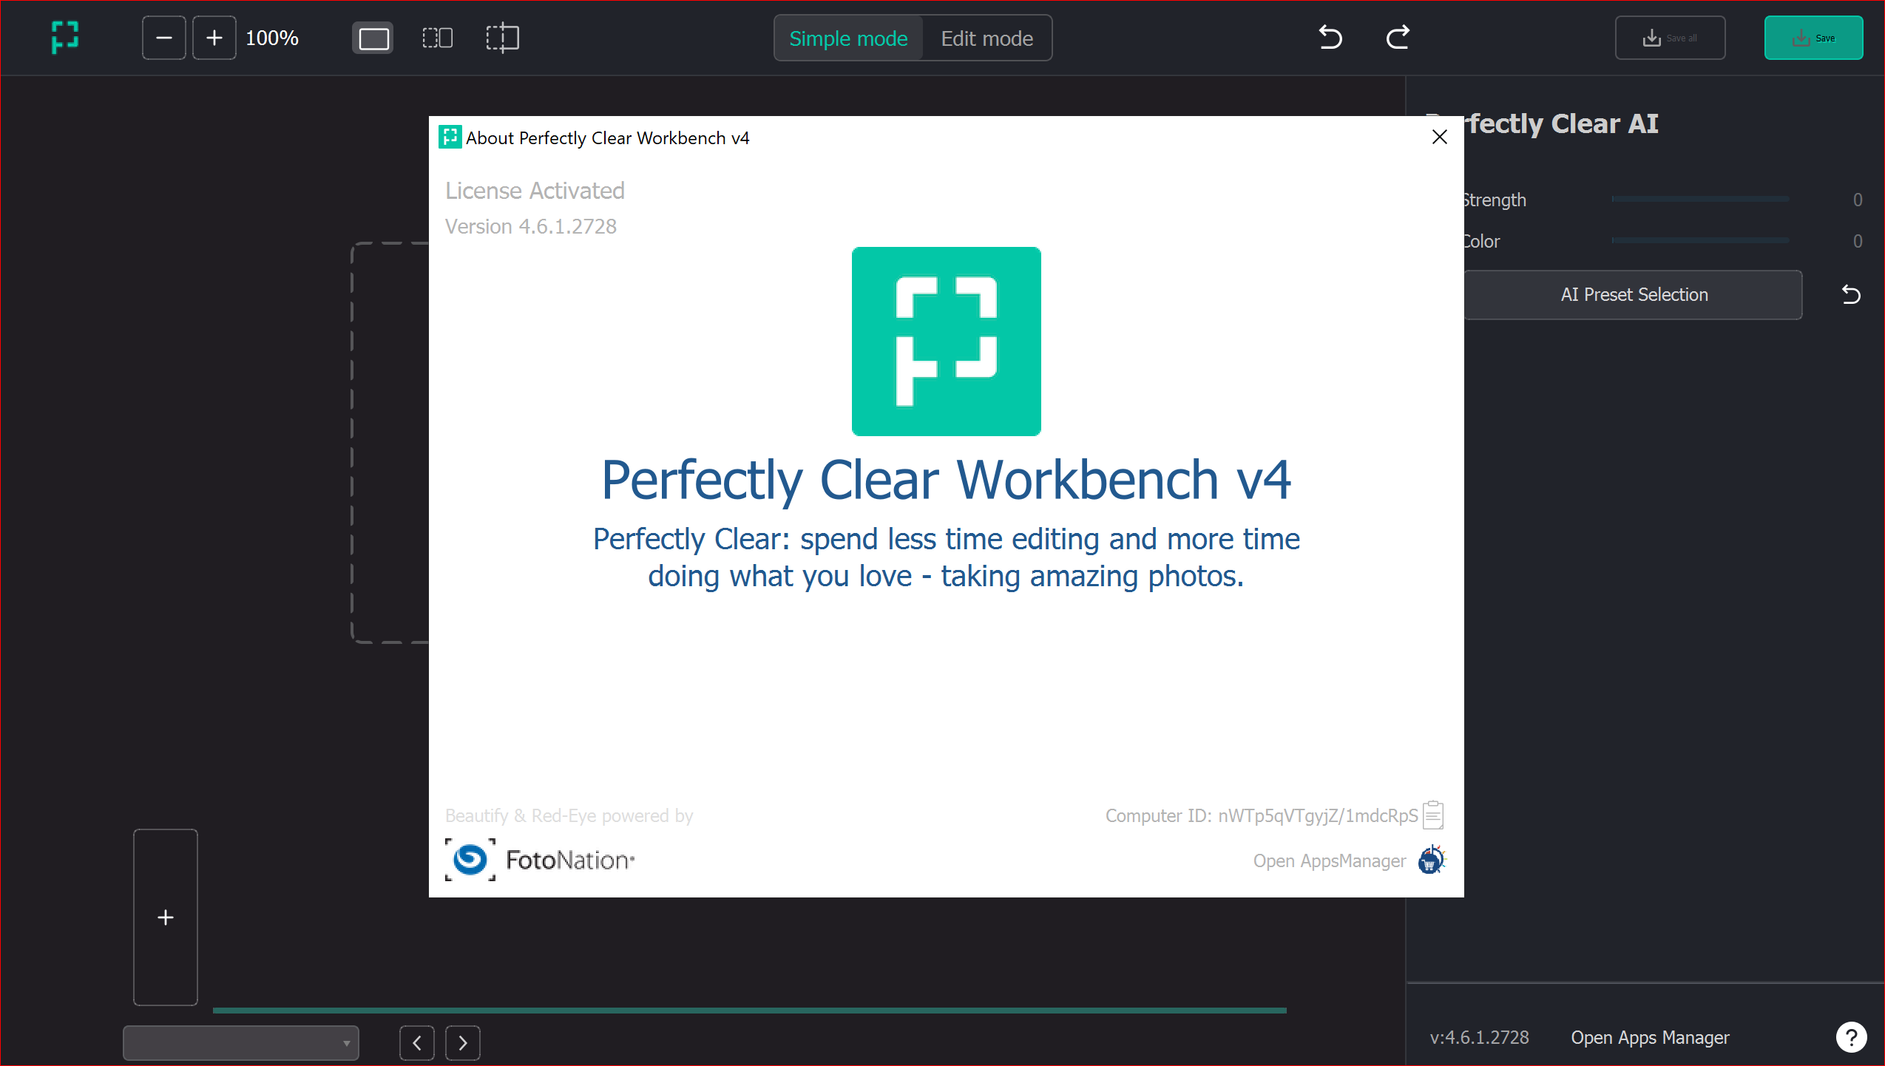
Task: Switch to Edit mode
Action: coord(987,38)
